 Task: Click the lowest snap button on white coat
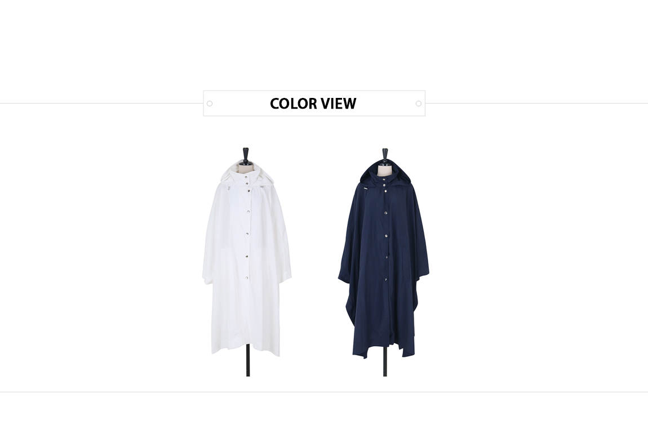(x=247, y=279)
